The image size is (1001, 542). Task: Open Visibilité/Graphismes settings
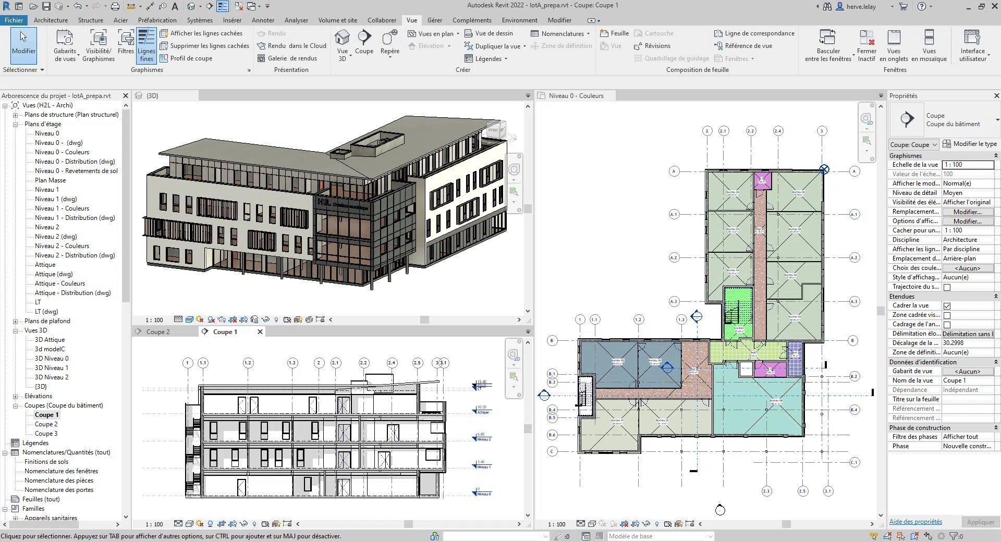coord(98,39)
